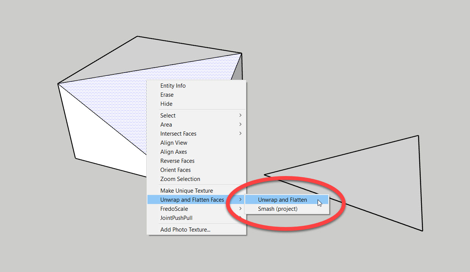Viewport: 470px width, 272px height.
Task: Click Align View in the menu
Action: point(174,143)
